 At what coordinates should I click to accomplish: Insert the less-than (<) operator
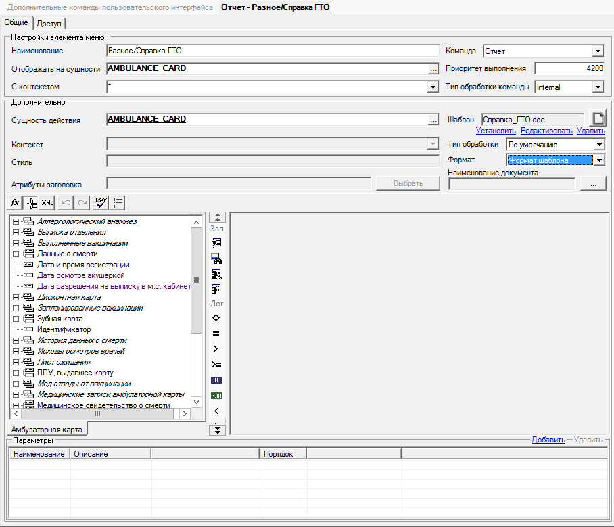click(x=216, y=411)
